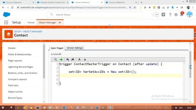Open Buttons, Links, and Actions
196x110 pixels.
click(23, 73)
